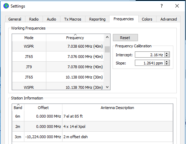Switch to the Advanced tab
This screenshot has height=144, width=186.
(168, 19)
